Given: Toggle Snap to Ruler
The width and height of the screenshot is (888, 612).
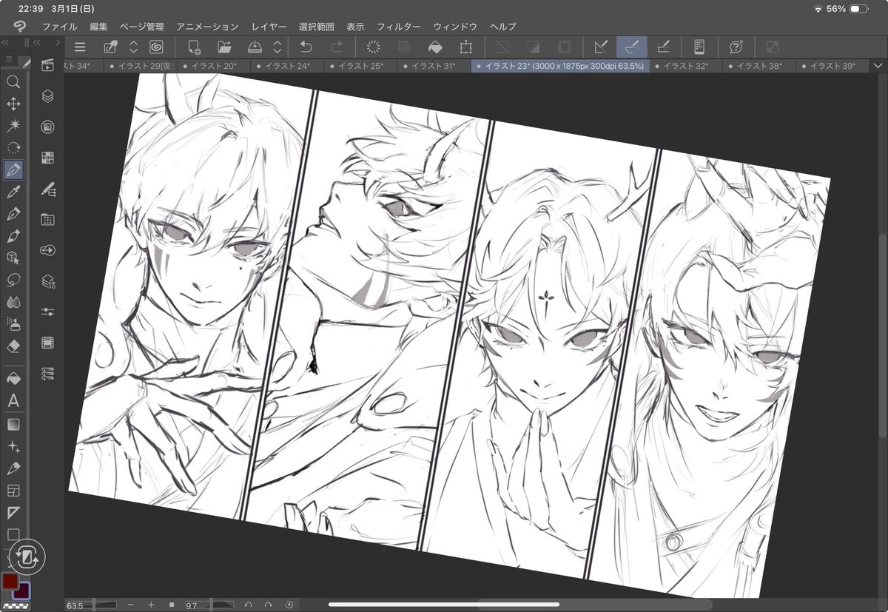Looking at the screenshot, I should 601,47.
